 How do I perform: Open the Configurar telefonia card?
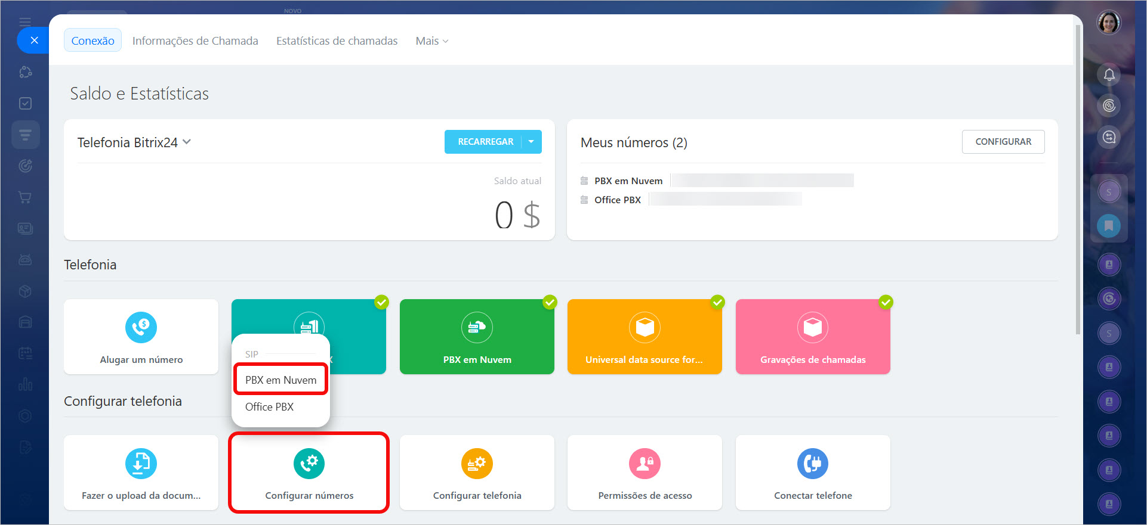click(x=477, y=473)
